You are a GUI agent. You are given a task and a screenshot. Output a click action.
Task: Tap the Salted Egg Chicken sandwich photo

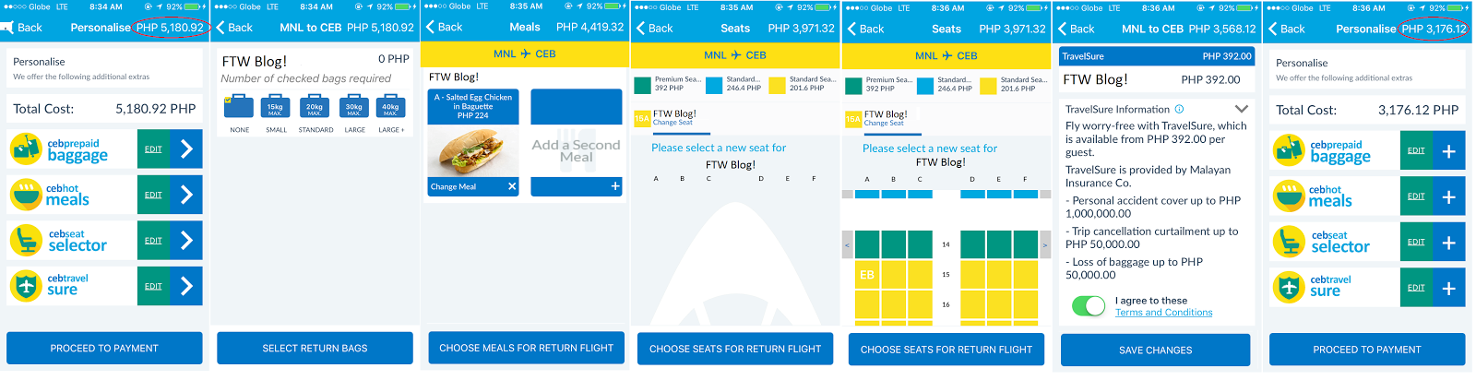tap(472, 150)
